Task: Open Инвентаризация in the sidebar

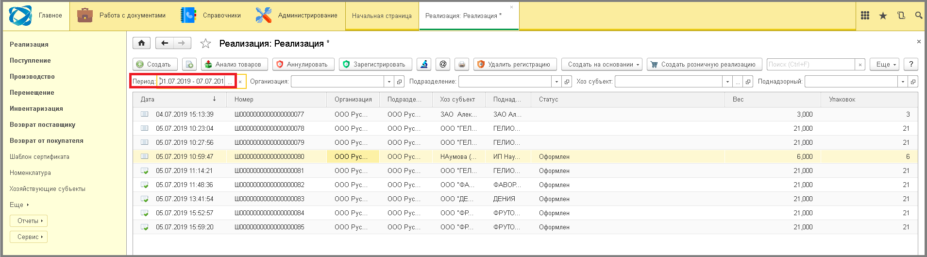Action: (x=36, y=108)
